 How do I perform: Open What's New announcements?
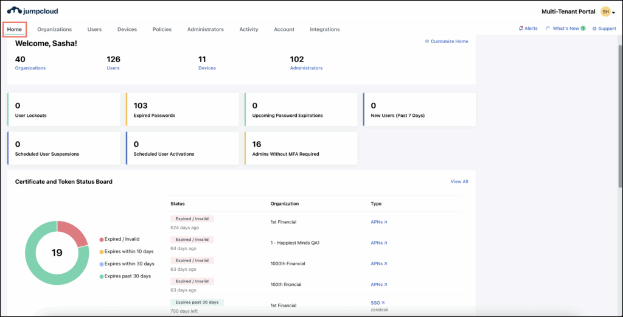(566, 29)
